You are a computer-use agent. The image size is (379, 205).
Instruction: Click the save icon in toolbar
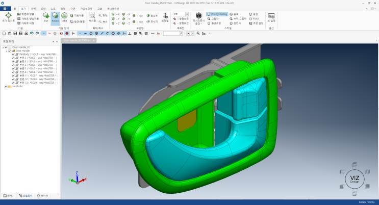click(15, 33)
